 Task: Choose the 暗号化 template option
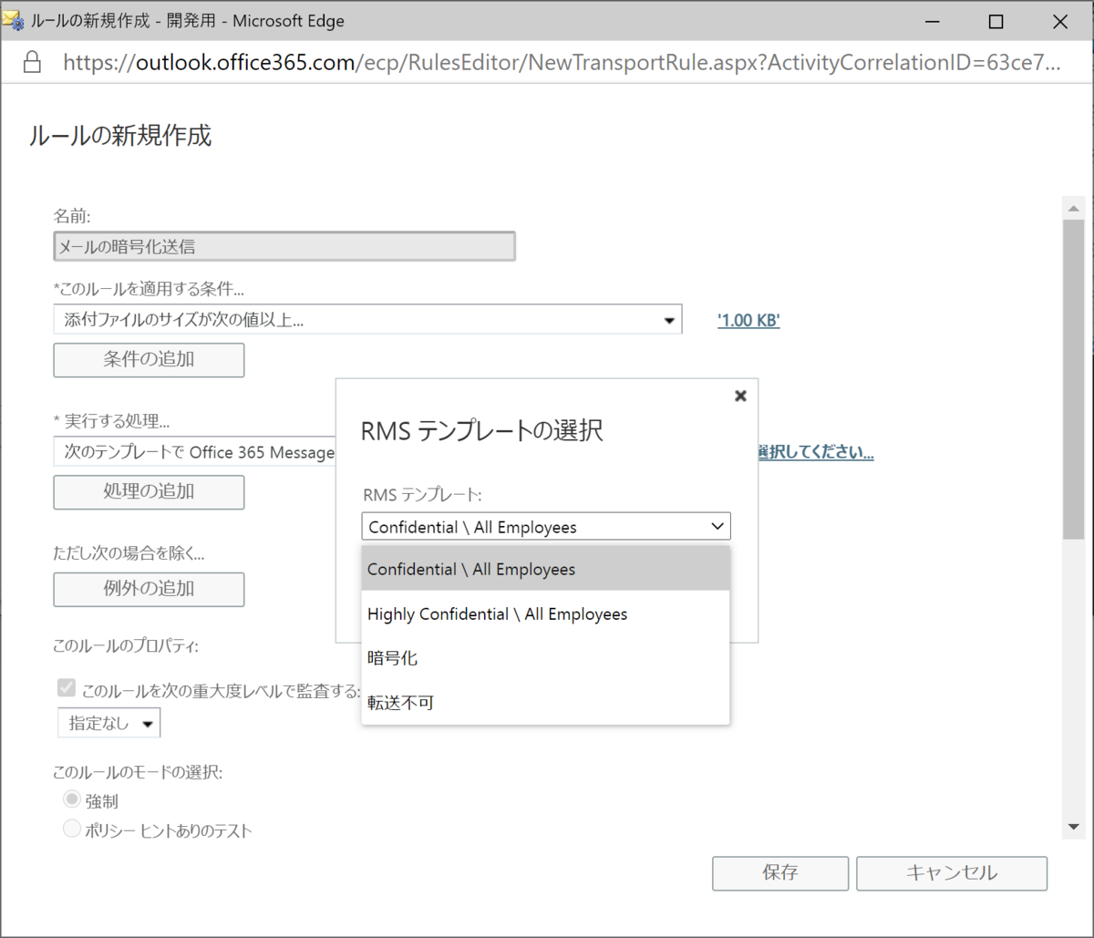tap(546, 658)
